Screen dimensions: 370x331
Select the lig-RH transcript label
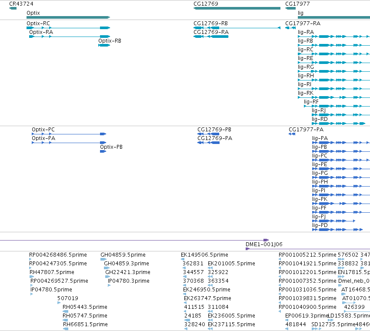click(306, 76)
